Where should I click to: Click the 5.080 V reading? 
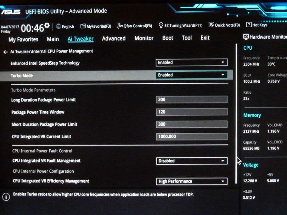pyautogui.click(x=273, y=181)
